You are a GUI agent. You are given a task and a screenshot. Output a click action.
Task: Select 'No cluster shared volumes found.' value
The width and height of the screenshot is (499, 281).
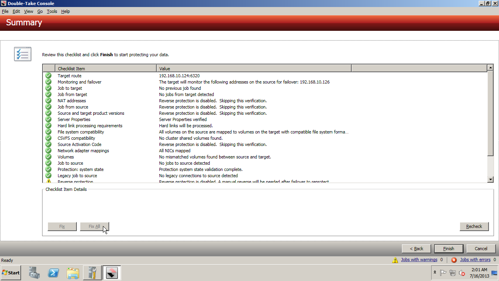191,138
